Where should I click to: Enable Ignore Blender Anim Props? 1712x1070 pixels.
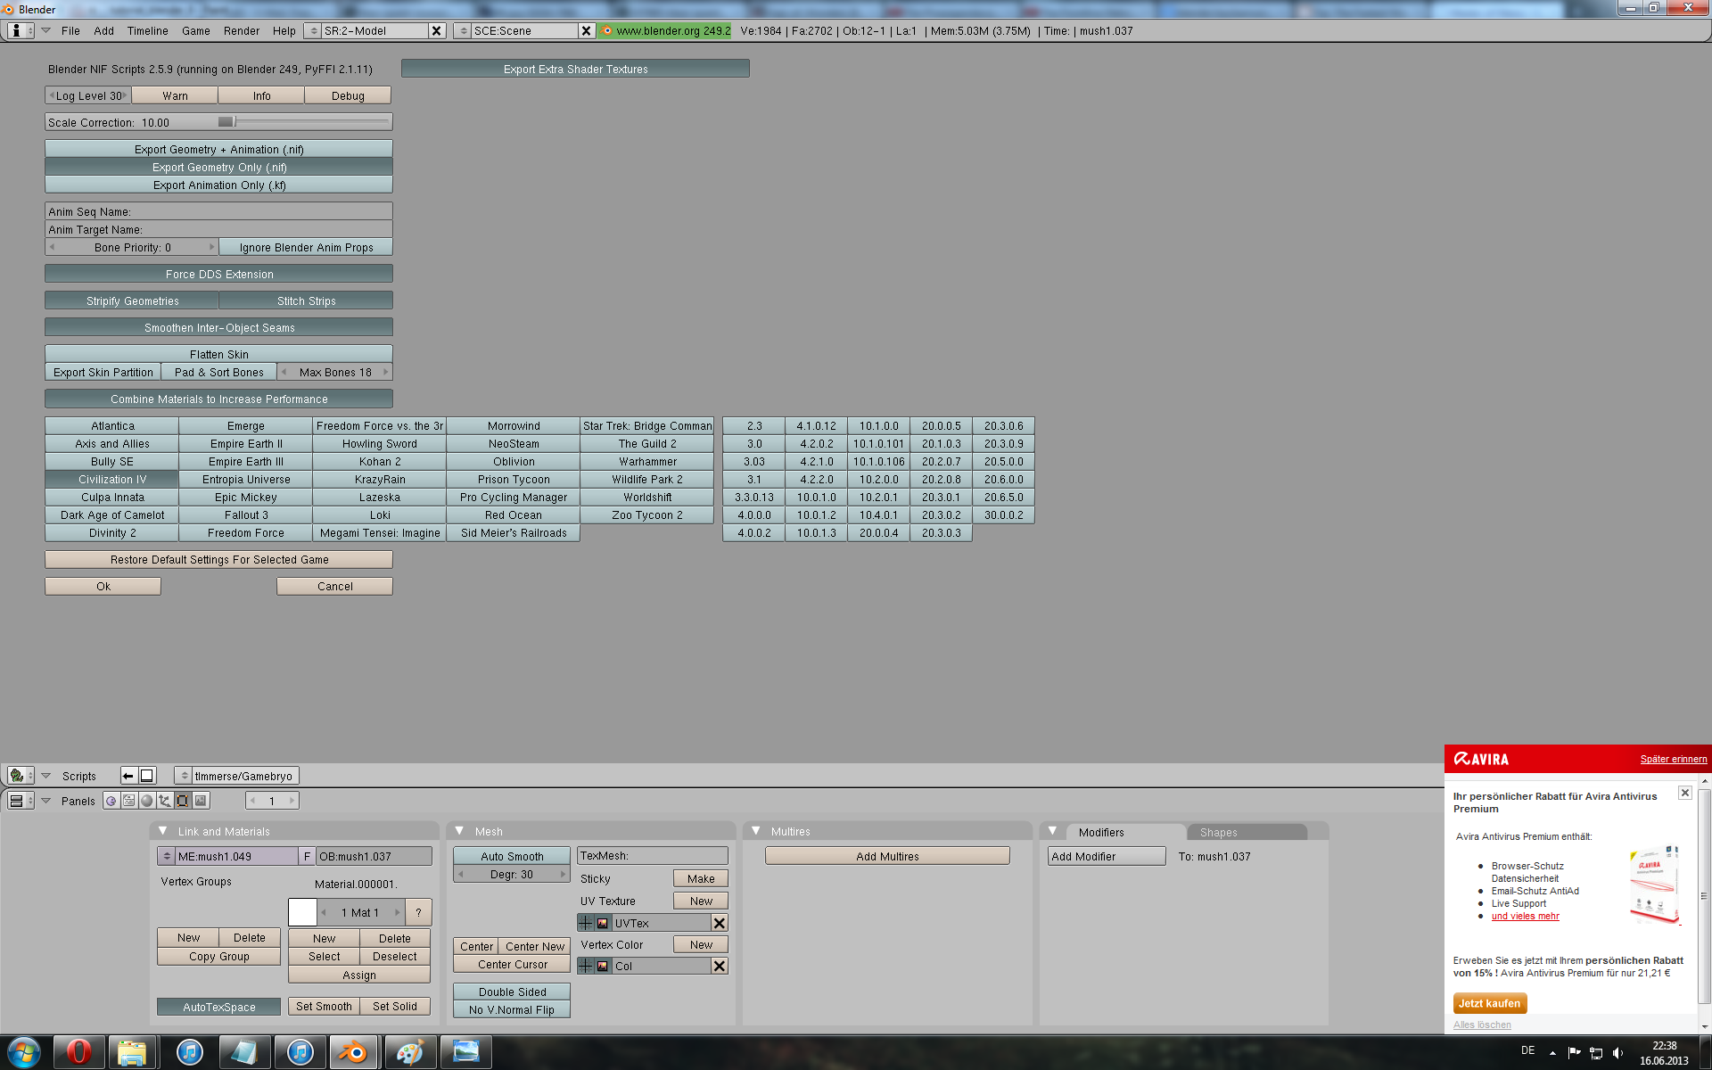coord(306,247)
